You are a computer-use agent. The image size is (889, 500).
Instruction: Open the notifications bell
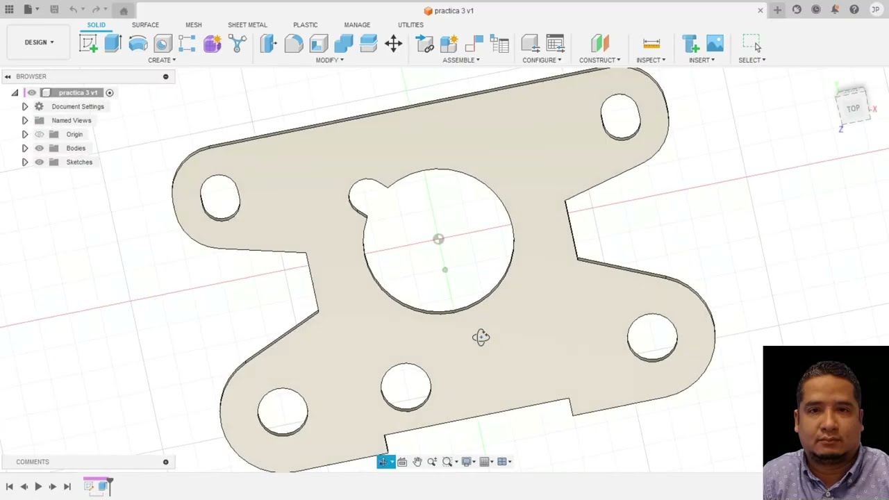pyautogui.click(x=835, y=10)
